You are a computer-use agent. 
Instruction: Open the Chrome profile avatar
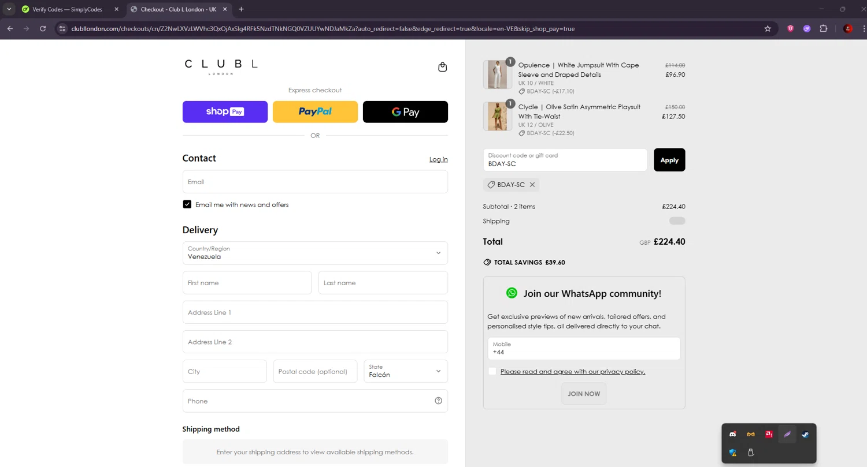pyautogui.click(x=848, y=28)
